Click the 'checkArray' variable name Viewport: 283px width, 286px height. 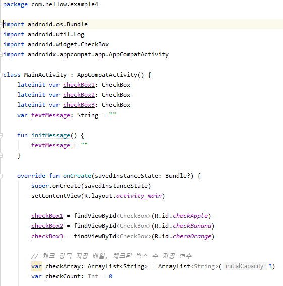(63, 266)
